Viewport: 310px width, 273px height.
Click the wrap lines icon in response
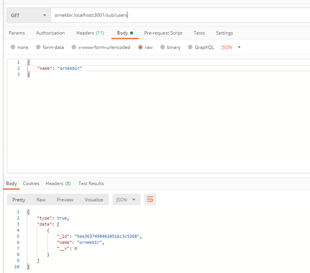[150, 200]
